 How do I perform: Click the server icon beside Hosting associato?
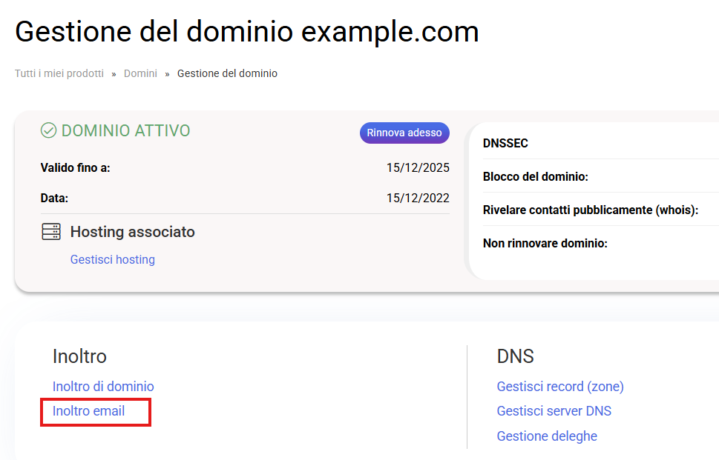coord(51,232)
